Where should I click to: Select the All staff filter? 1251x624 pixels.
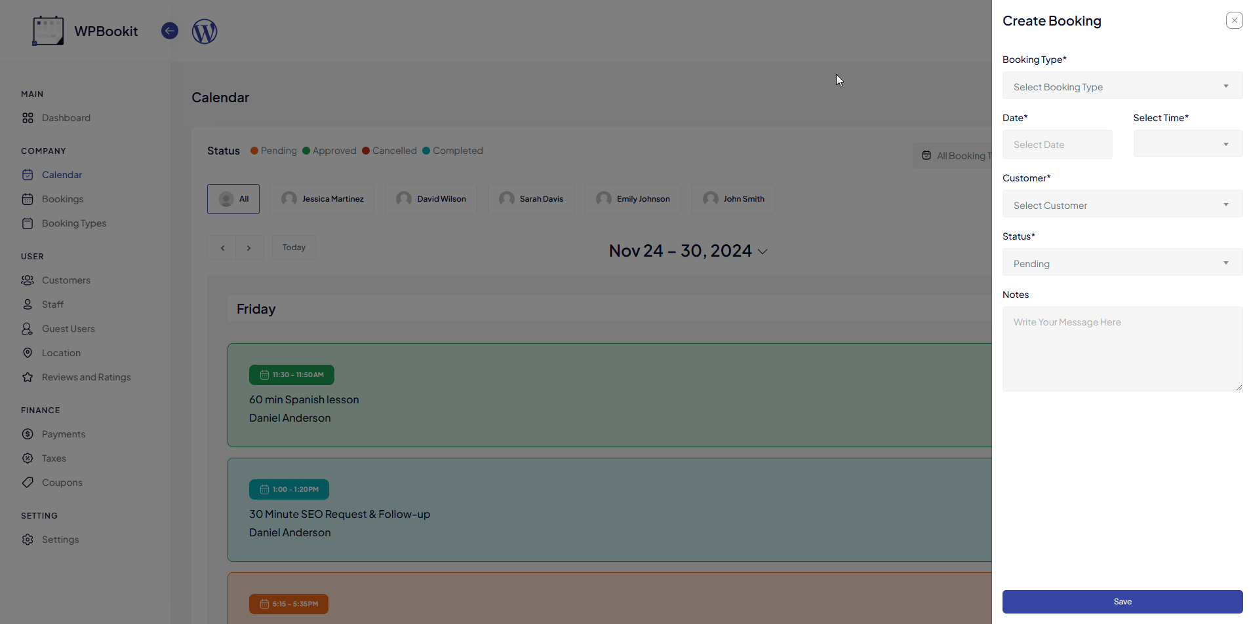(233, 199)
